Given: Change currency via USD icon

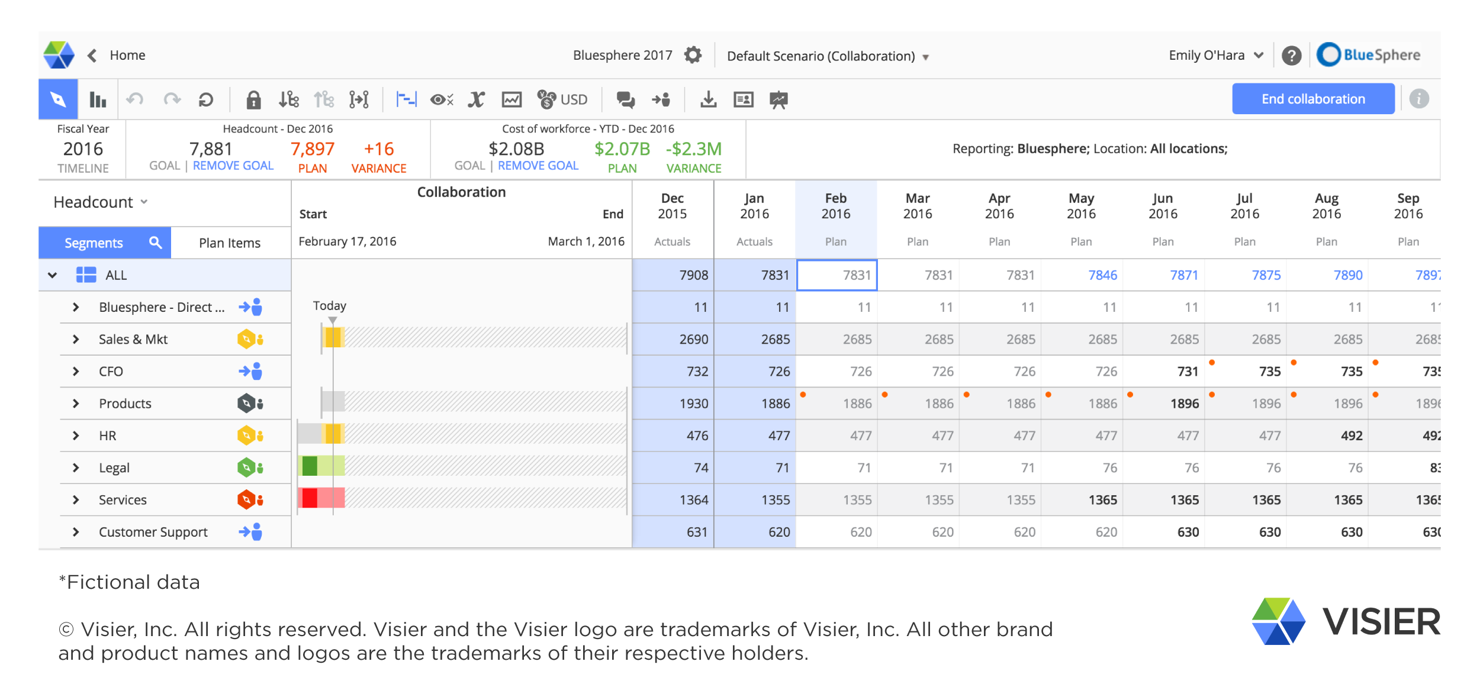Looking at the screenshot, I should [x=562, y=99].
